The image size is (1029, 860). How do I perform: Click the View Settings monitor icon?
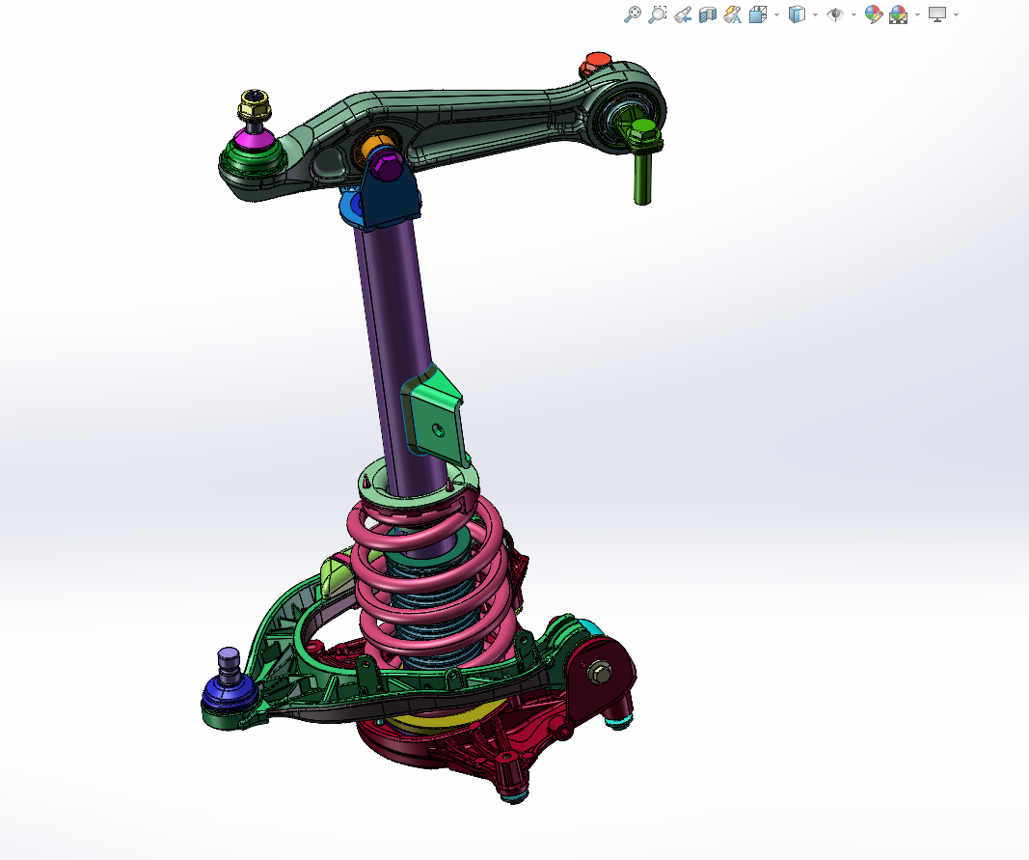click(x=937, y=14)
